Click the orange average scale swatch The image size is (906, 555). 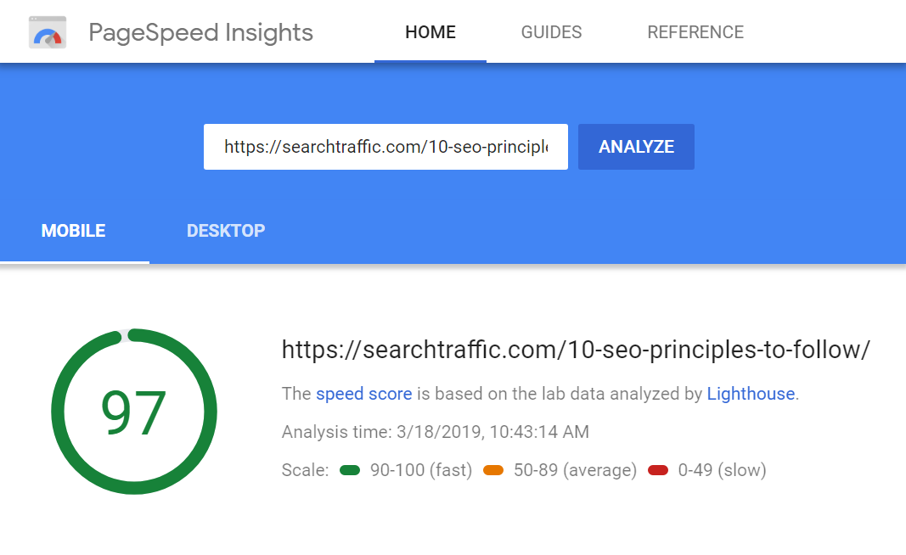493,470
